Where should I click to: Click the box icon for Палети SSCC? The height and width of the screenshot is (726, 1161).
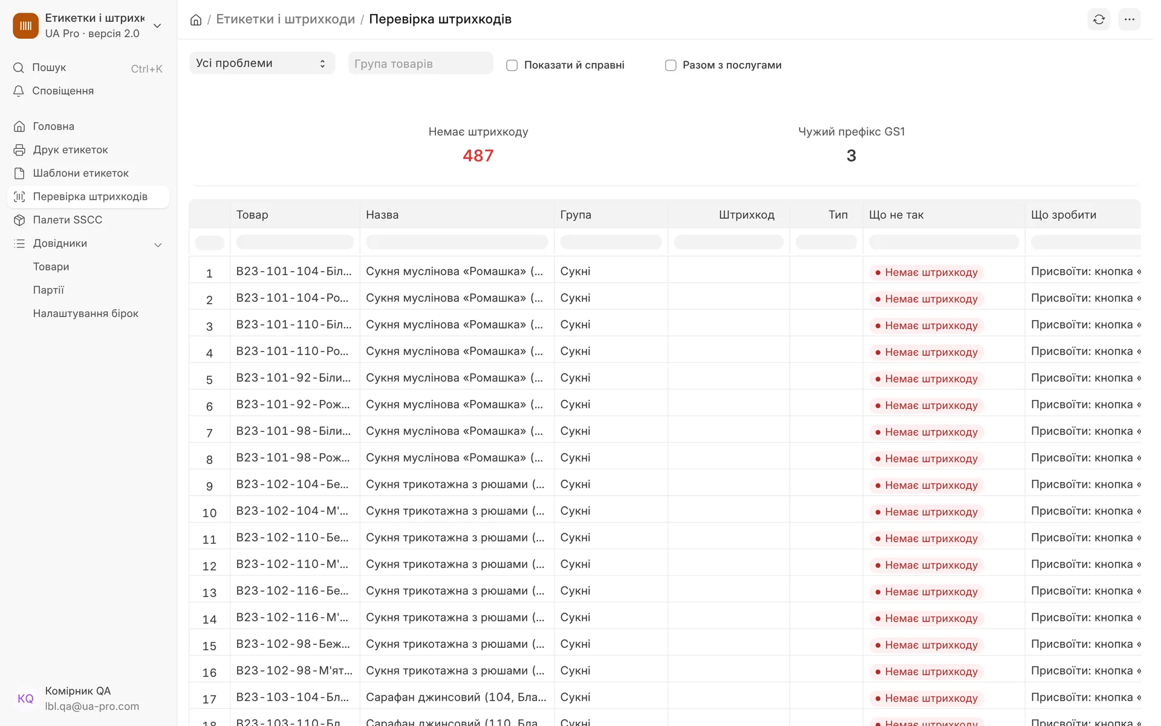coord(19,220)
